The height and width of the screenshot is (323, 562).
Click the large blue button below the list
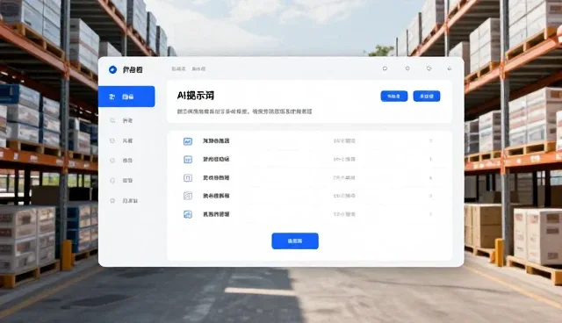(295, 241)
